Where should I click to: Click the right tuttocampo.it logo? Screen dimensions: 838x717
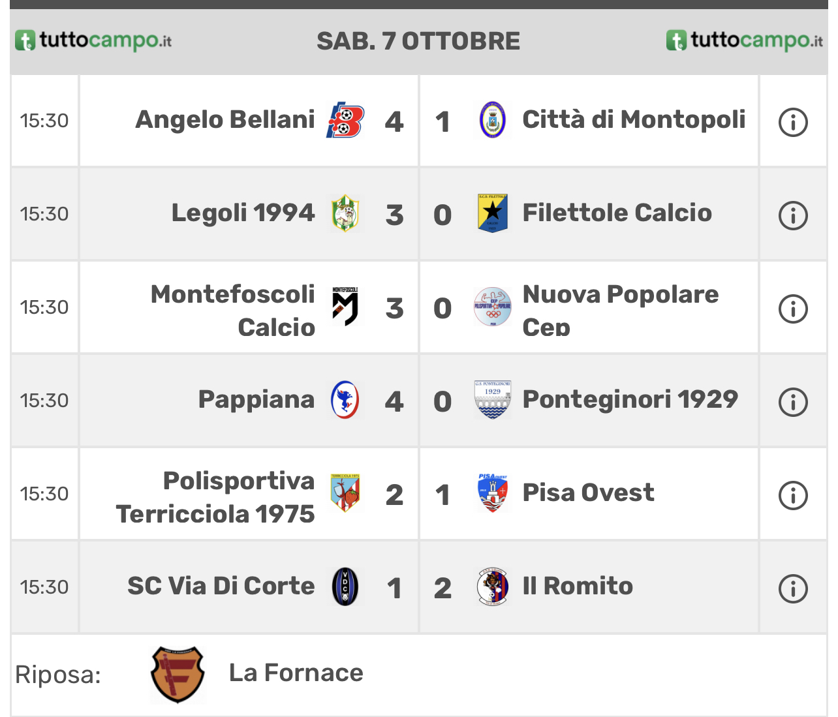click(745, 40)
